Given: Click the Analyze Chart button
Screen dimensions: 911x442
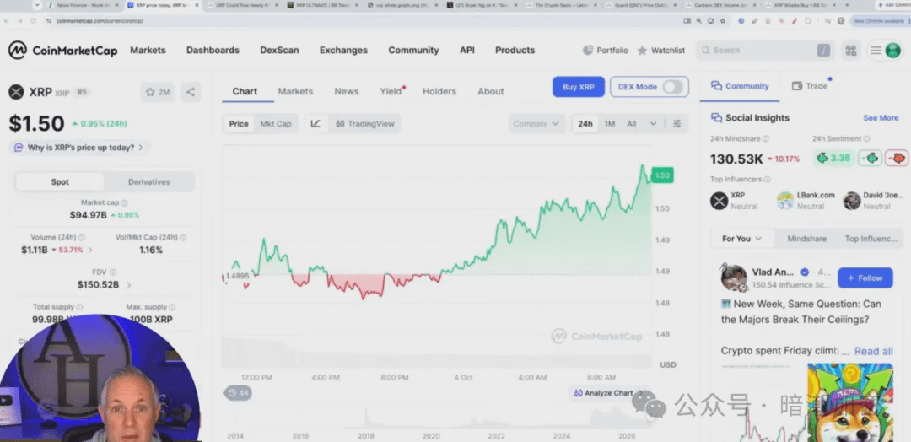Looking at the screenshot, I should click(609, 393).
